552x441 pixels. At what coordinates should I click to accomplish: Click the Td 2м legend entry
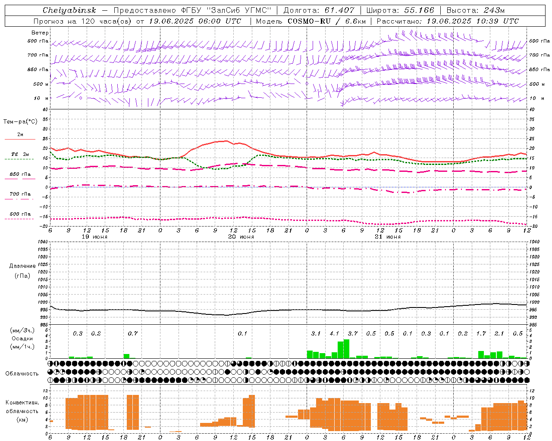tap(20, 154)
